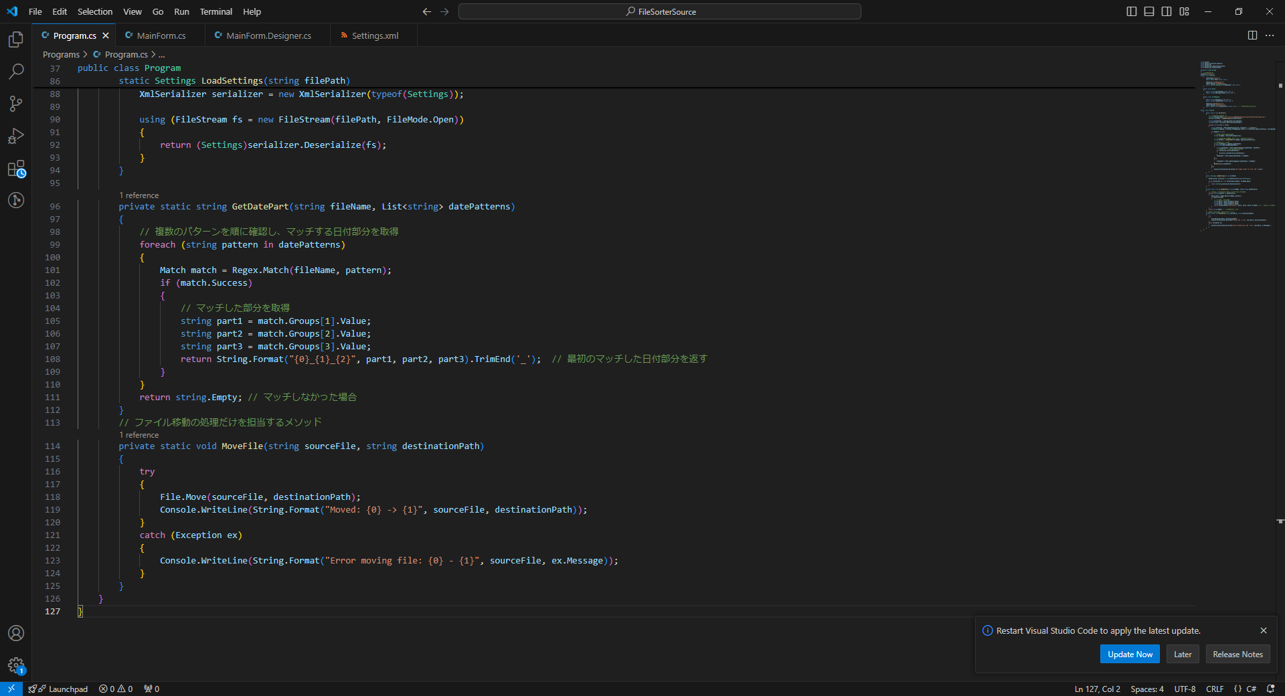Open Source Control view
Viewport: 1285px width, 696px height.
[16, 104]
